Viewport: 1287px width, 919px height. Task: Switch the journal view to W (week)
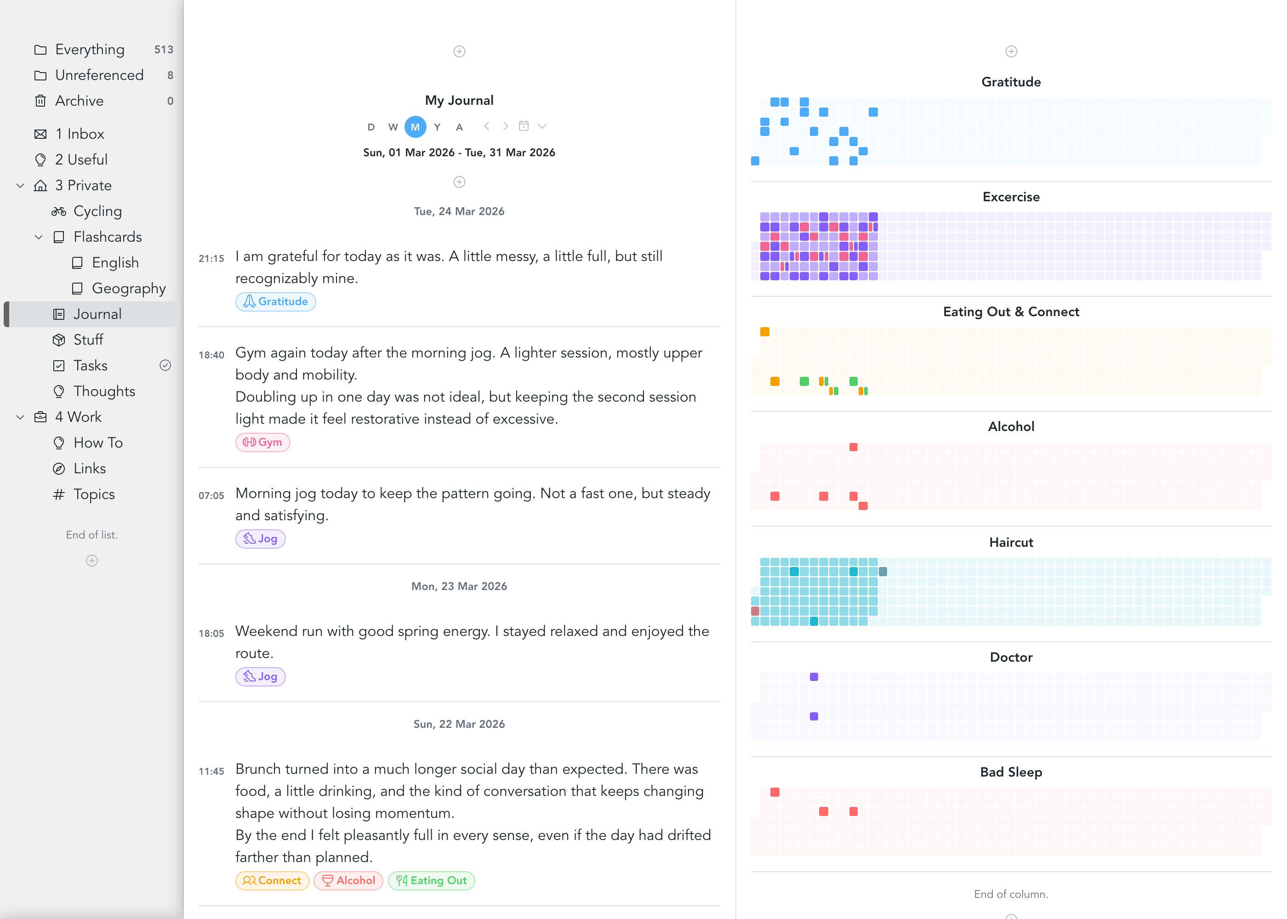(393, 126)
